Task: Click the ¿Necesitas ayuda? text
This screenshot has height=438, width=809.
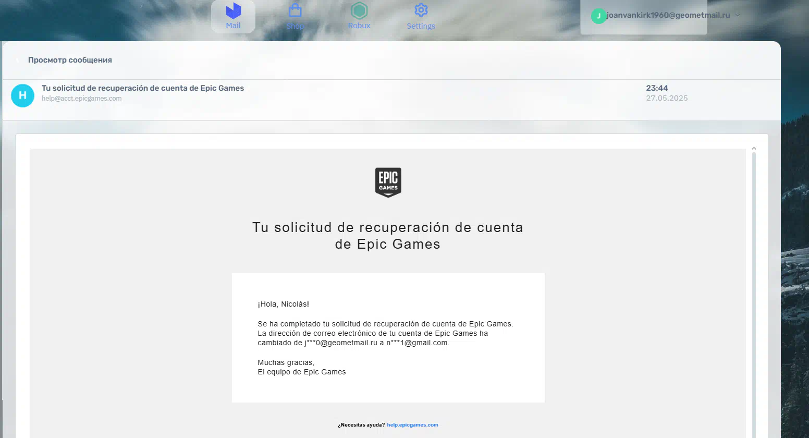Action: click(x=361, y=425)
